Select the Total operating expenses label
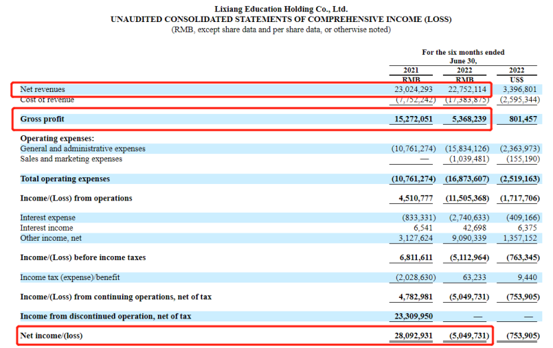 coord(65,179)
